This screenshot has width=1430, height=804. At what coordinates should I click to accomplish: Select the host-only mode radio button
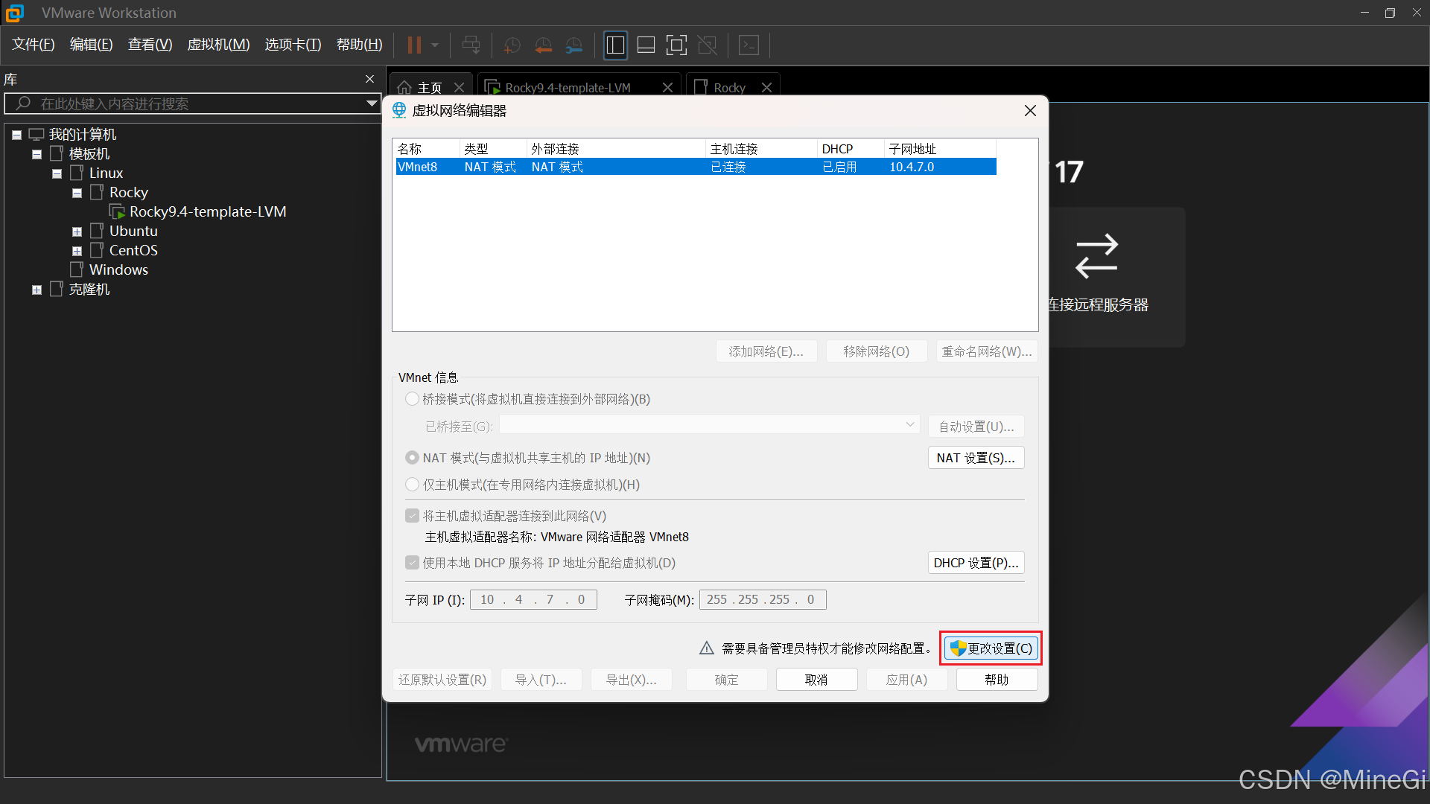(412, 485)
